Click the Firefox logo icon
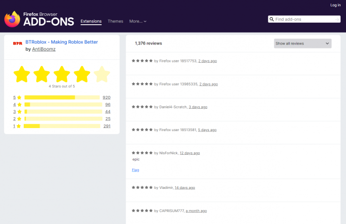The height and width of the screenshot is (224, 346). [x=12, y=19]
